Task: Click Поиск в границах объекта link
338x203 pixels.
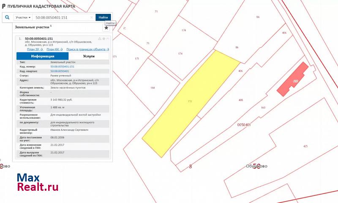Action: point(87,49)
